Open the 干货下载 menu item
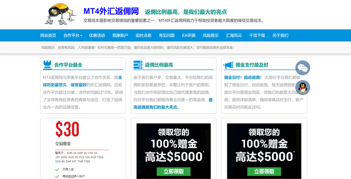Image resolution: width=351 pixels, height=179 pixels. pyautogui.click(x=257, y=35)
